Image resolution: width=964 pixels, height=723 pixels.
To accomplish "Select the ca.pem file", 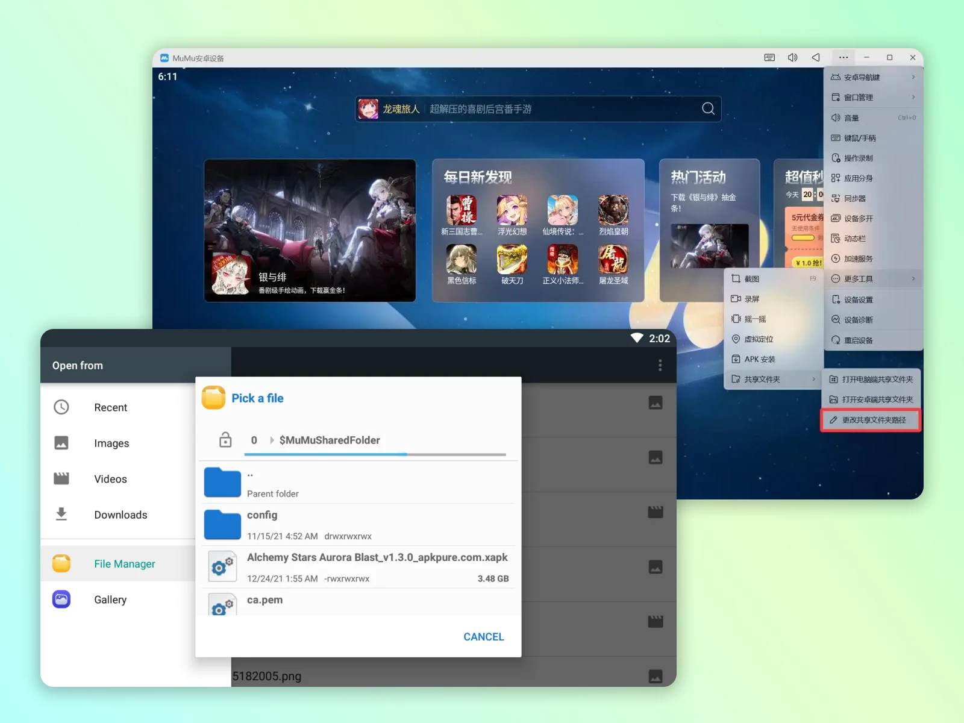I will point(358,602).
